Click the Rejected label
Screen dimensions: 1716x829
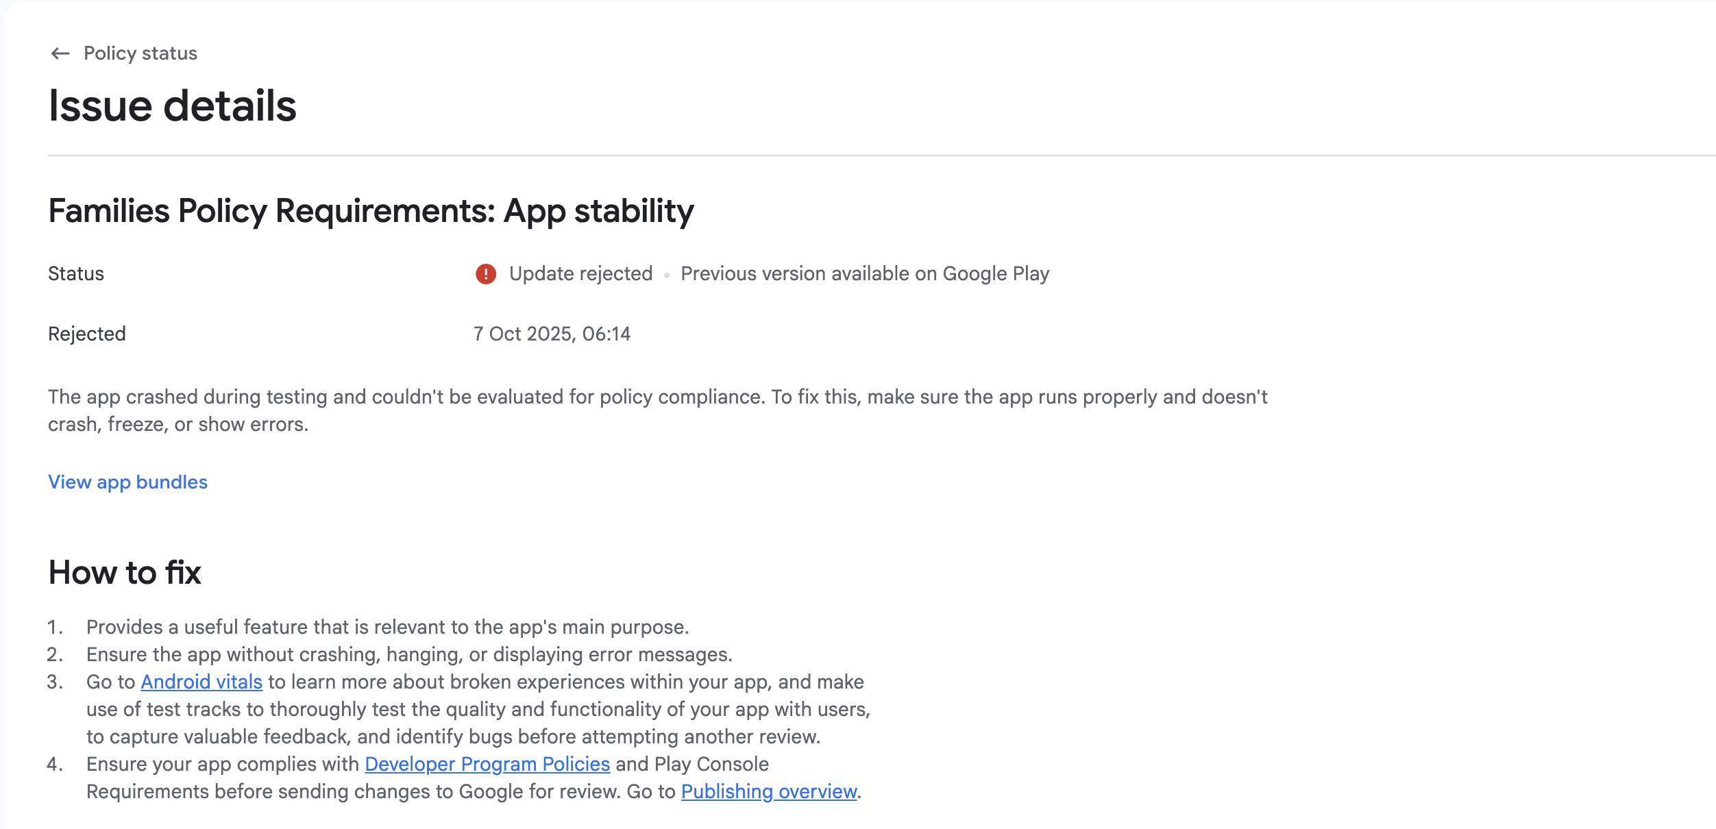(87, 334)
